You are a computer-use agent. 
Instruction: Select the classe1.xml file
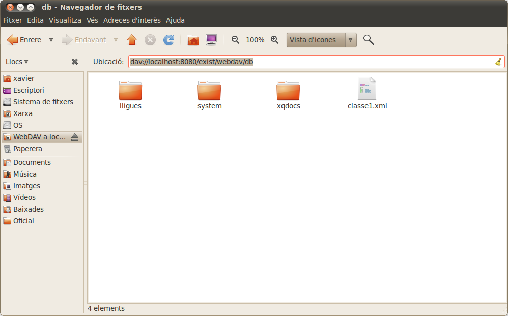point(367,94)
